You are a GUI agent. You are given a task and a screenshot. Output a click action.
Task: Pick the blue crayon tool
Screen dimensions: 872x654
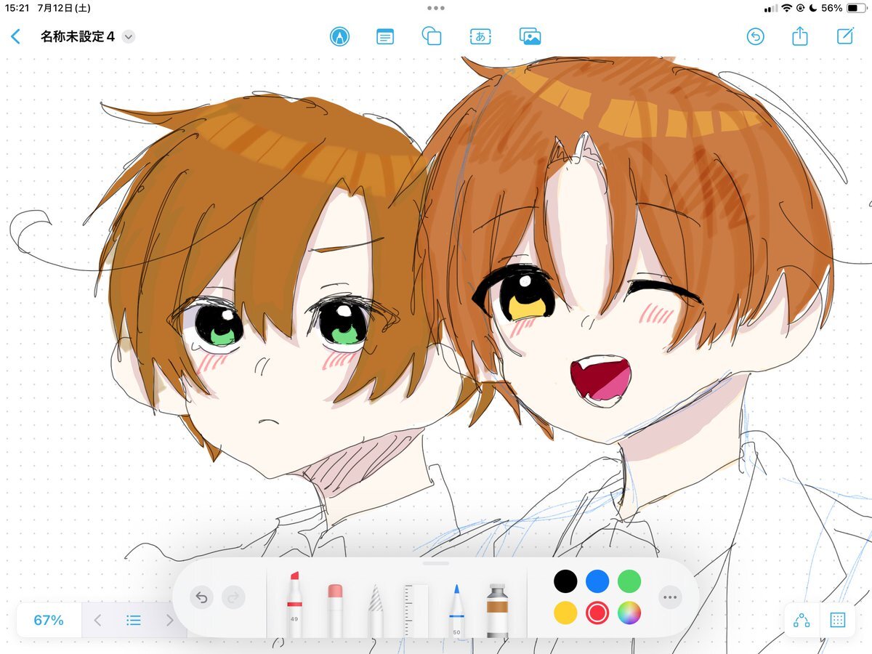(457, 609)
